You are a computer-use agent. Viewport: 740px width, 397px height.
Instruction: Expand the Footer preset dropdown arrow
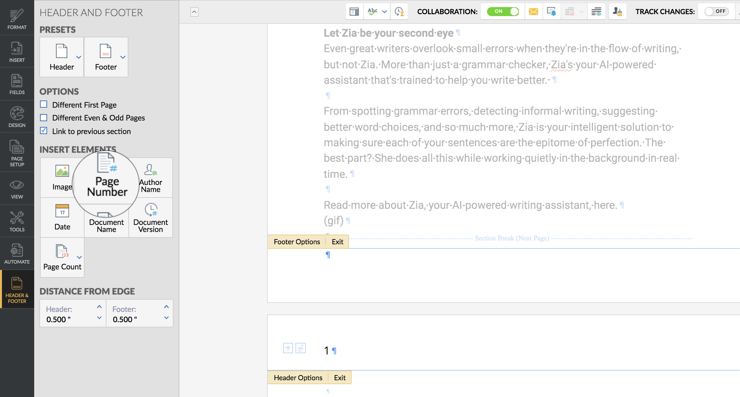(123, 57)
